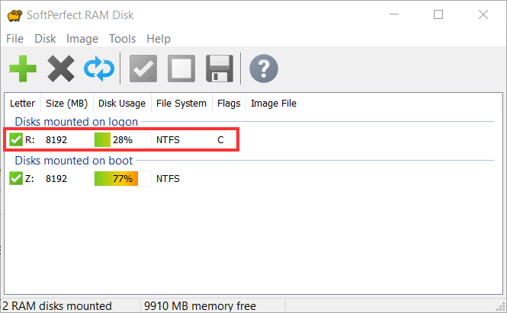The image size is (507, 313).
Task: Click the green plus Add disk icon
Action: [x=23, y=69]
